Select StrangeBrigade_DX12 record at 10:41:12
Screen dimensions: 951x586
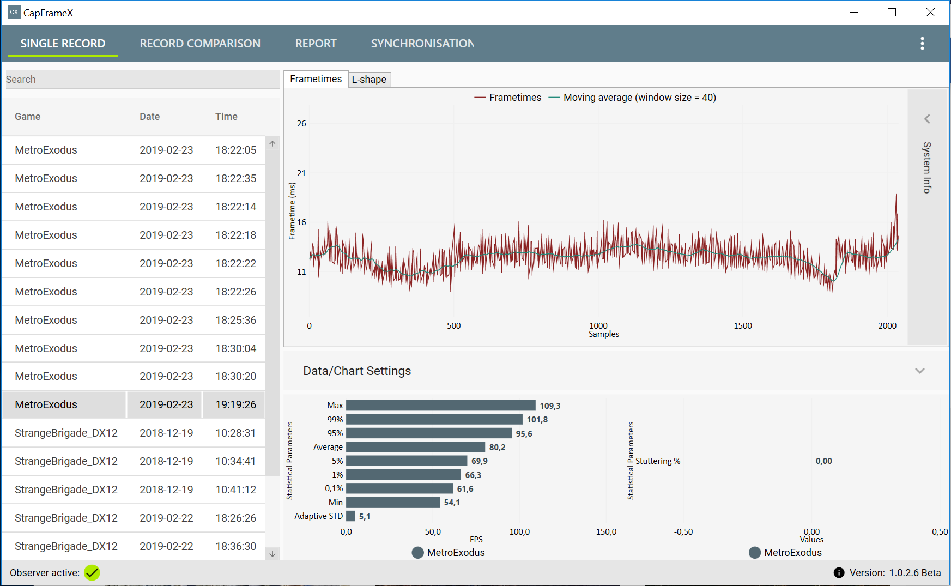coord(134,490)
